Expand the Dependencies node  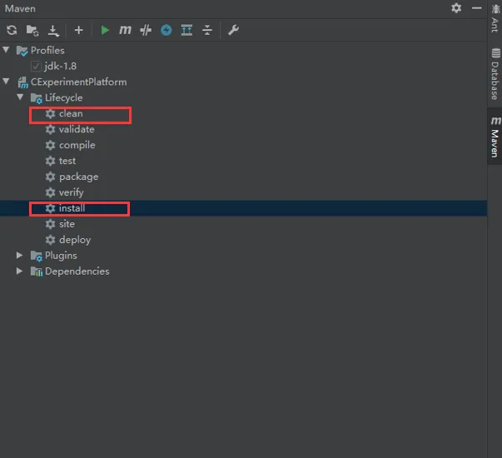click(x=19, y=271)
